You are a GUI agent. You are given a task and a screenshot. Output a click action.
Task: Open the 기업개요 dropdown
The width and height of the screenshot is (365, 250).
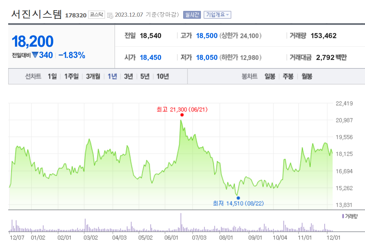click(217, 15)
